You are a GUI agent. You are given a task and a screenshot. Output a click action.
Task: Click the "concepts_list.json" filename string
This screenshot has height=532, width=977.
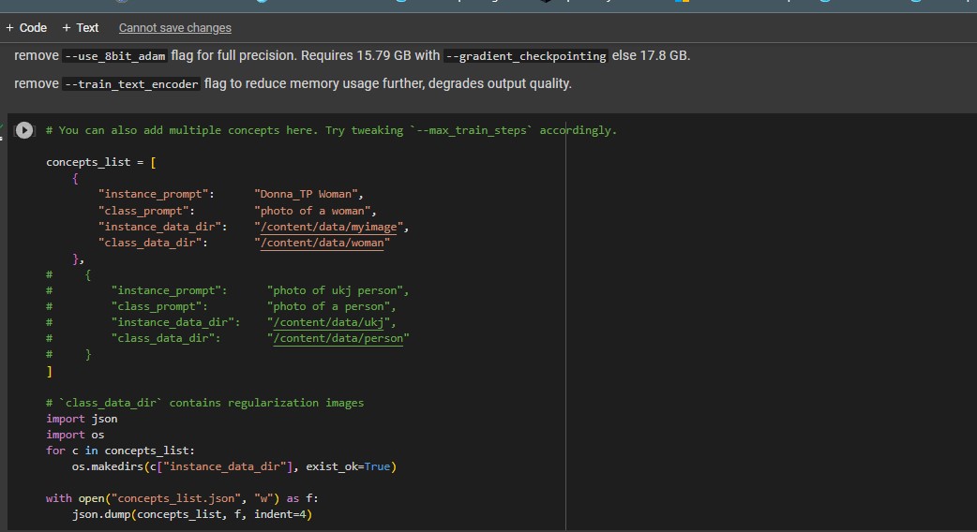click(175, 498)
